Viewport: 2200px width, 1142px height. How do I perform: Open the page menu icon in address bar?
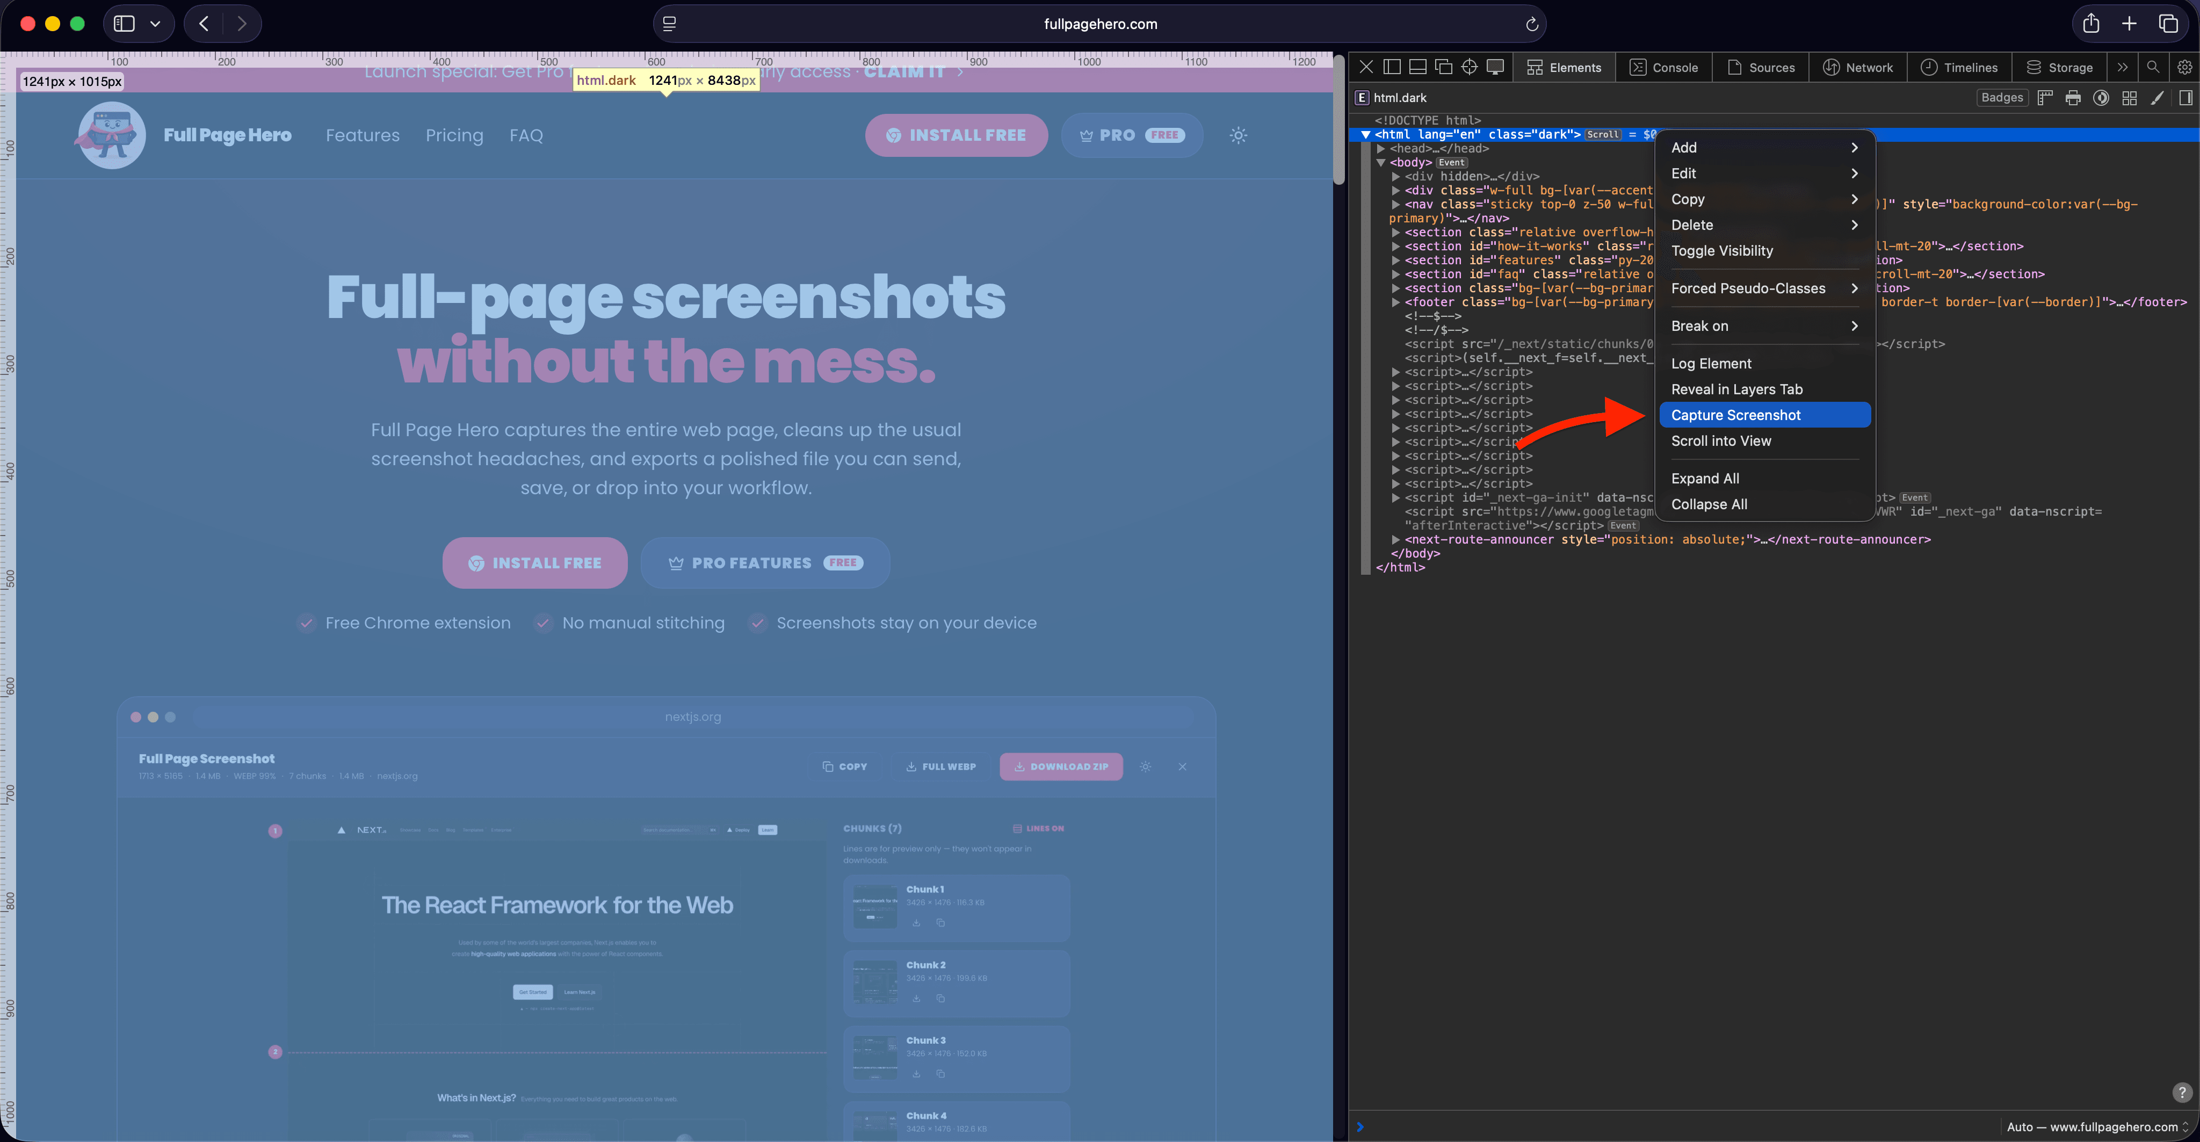click(670, 24)
